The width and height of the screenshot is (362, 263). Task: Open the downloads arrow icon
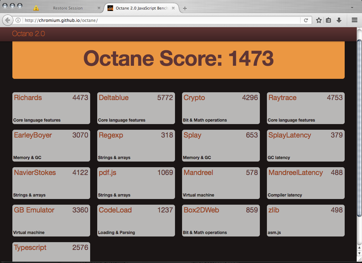point(339,20)
